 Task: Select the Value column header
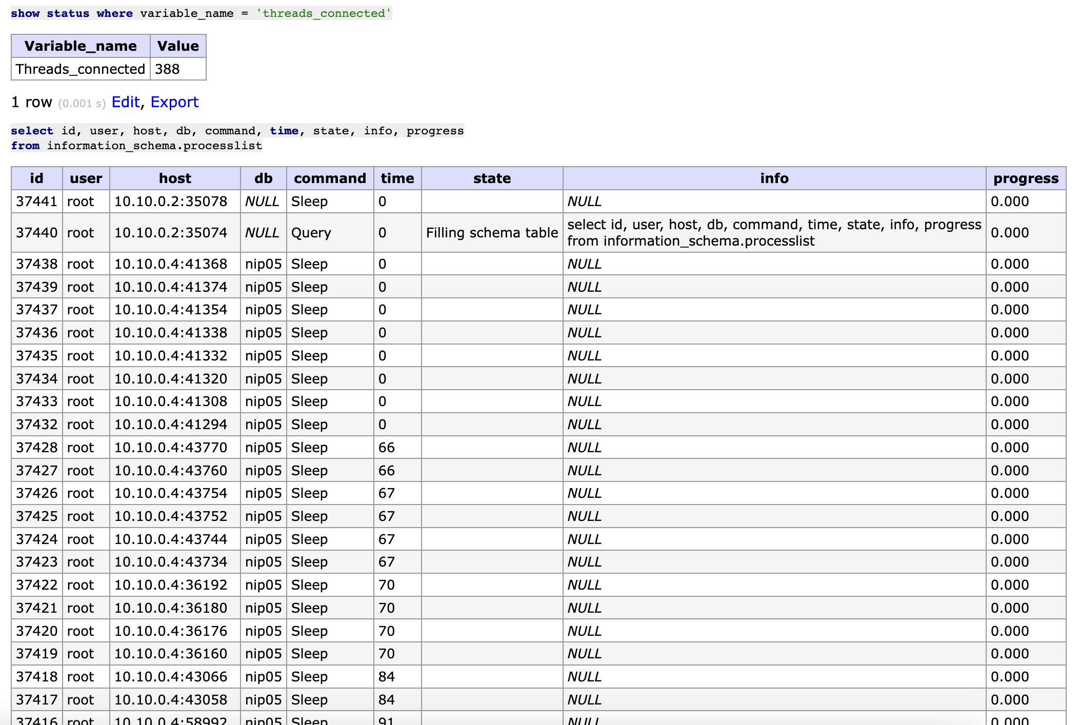click(178, 46)
